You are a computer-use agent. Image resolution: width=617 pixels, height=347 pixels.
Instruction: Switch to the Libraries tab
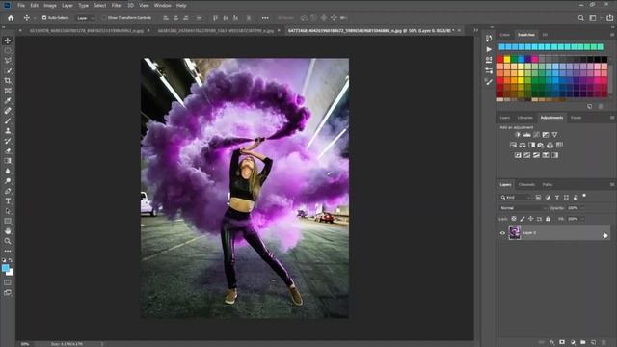click(524, 118)
